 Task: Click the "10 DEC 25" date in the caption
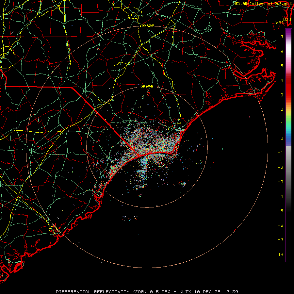coord(207,292)
